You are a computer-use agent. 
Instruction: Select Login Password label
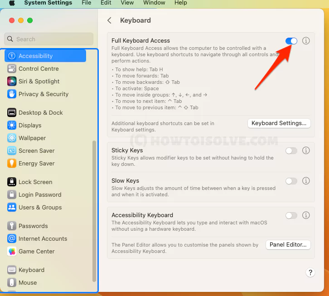(40, 195)
